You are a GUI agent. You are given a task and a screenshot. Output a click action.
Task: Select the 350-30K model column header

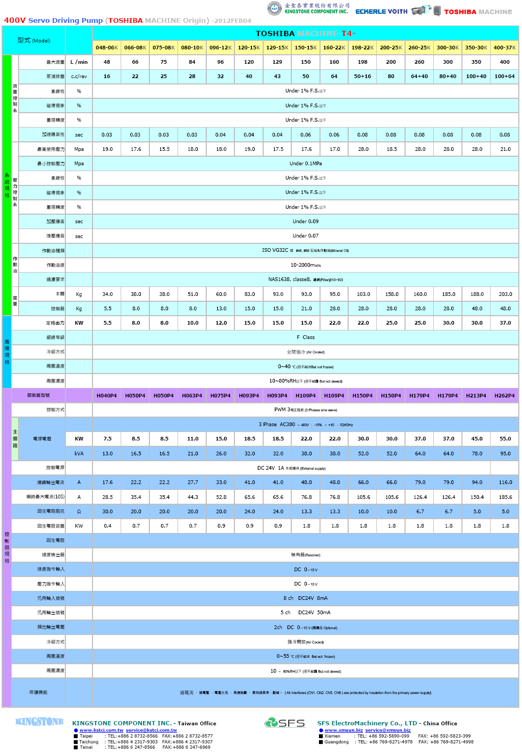476,48
